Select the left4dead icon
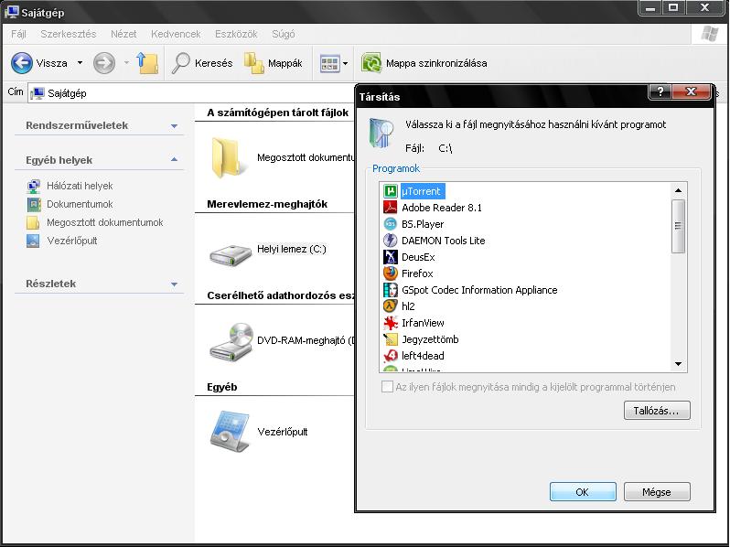This screenshot has width=730, height=547. click(390, 356)
